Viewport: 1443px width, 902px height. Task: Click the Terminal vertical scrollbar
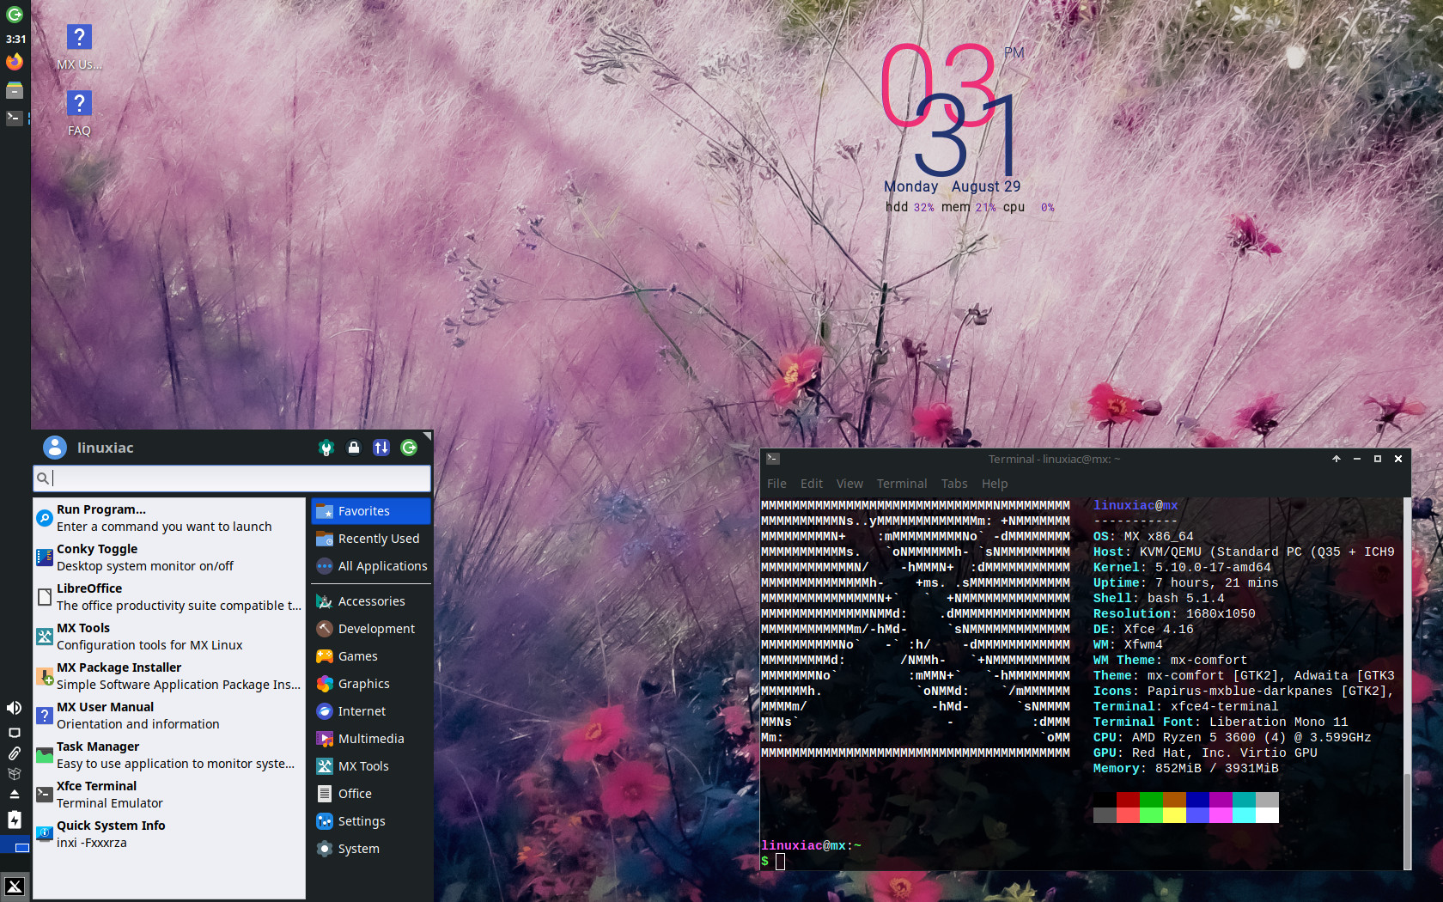point(1406,683)
